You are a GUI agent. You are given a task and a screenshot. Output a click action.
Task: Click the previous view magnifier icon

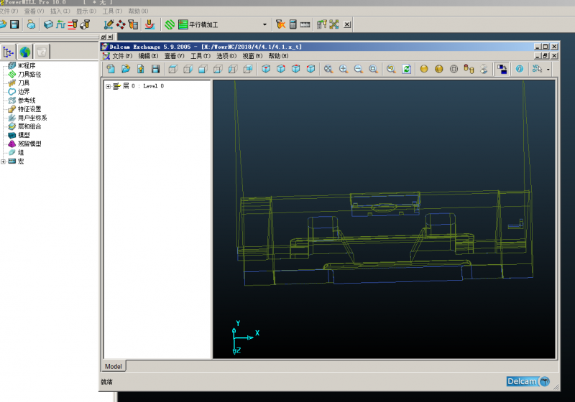pos(391,69)
